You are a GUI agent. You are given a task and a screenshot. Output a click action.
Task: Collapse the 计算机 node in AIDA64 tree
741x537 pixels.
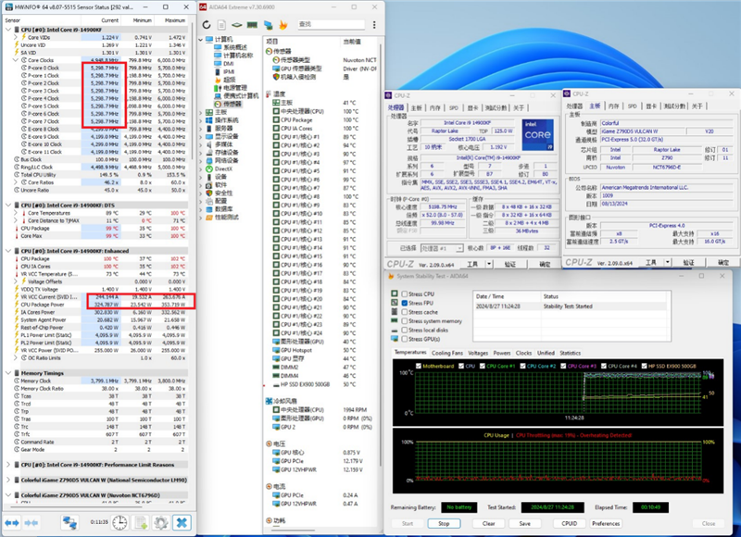click(x=201, y=39)
